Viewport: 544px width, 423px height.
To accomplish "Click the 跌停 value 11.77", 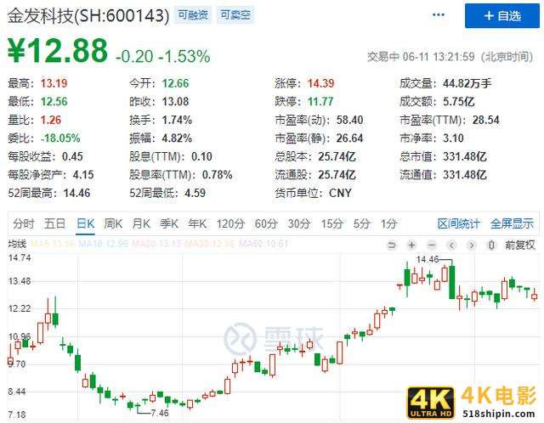I will pos(320,102).
